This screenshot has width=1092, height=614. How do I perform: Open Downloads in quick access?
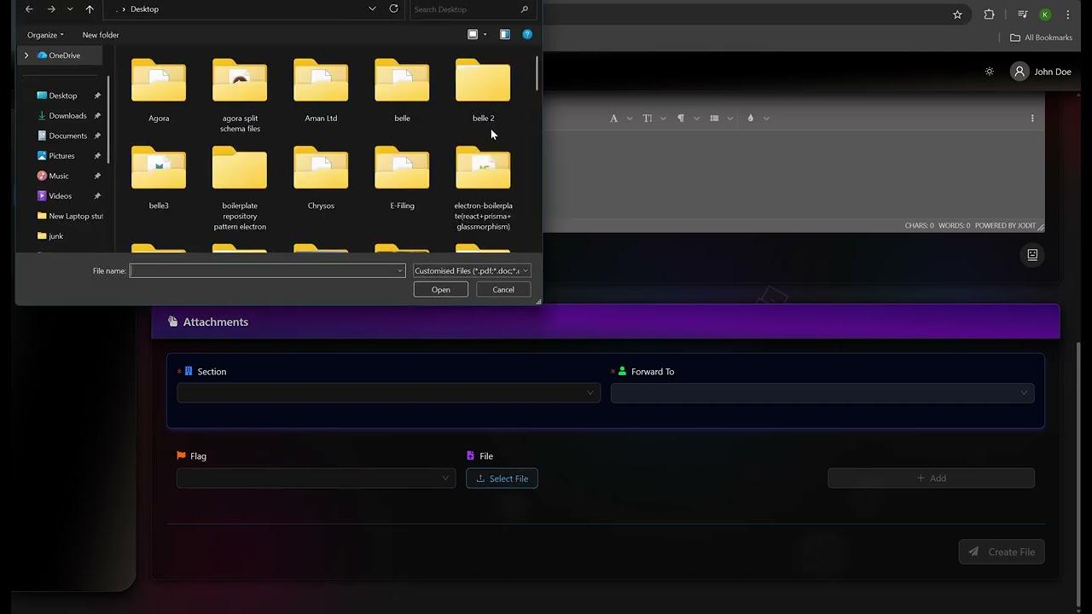click(67, 116)
